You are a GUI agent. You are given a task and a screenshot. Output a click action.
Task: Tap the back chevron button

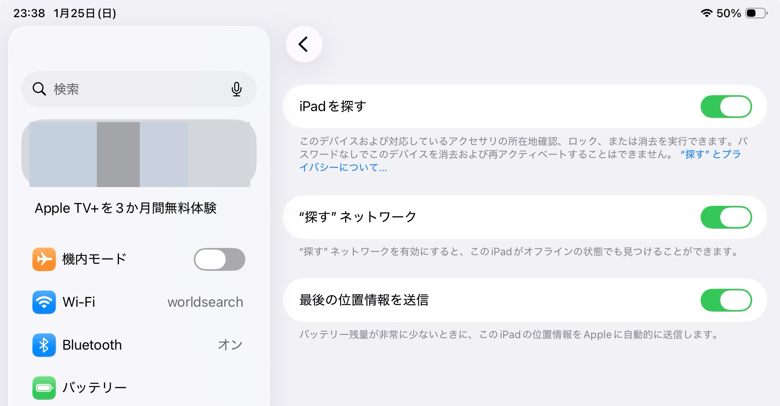[304, 44]
